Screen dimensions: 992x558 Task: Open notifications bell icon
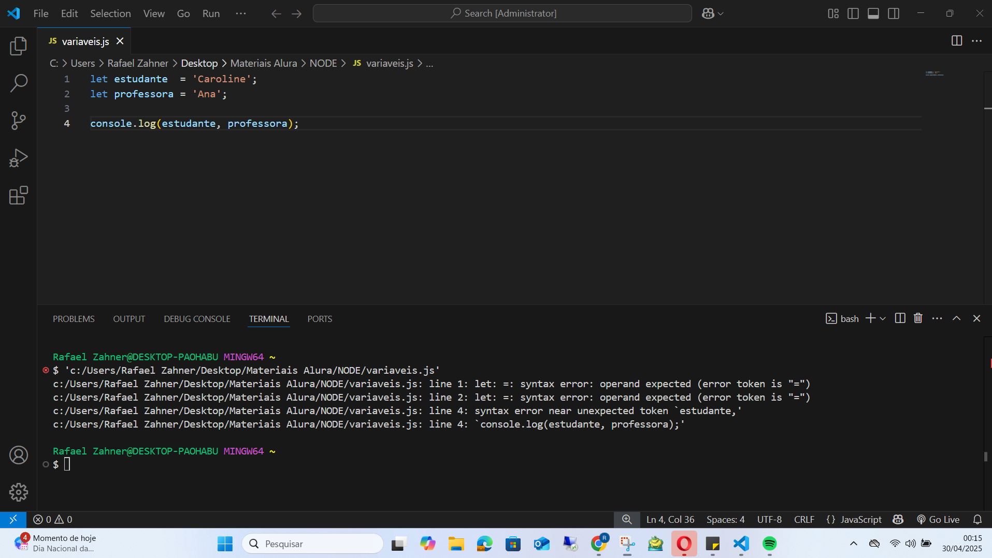[x=977, y=519]
